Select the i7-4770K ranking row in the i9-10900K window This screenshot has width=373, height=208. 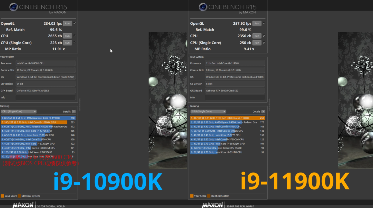pyautogui.click(x=38, y=131)
